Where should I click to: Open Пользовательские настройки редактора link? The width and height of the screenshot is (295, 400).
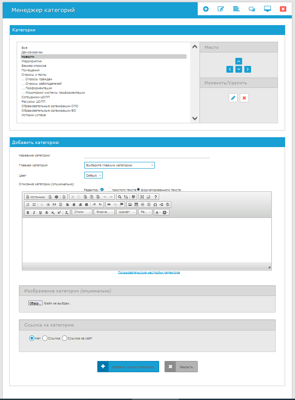tap(149, 272)
